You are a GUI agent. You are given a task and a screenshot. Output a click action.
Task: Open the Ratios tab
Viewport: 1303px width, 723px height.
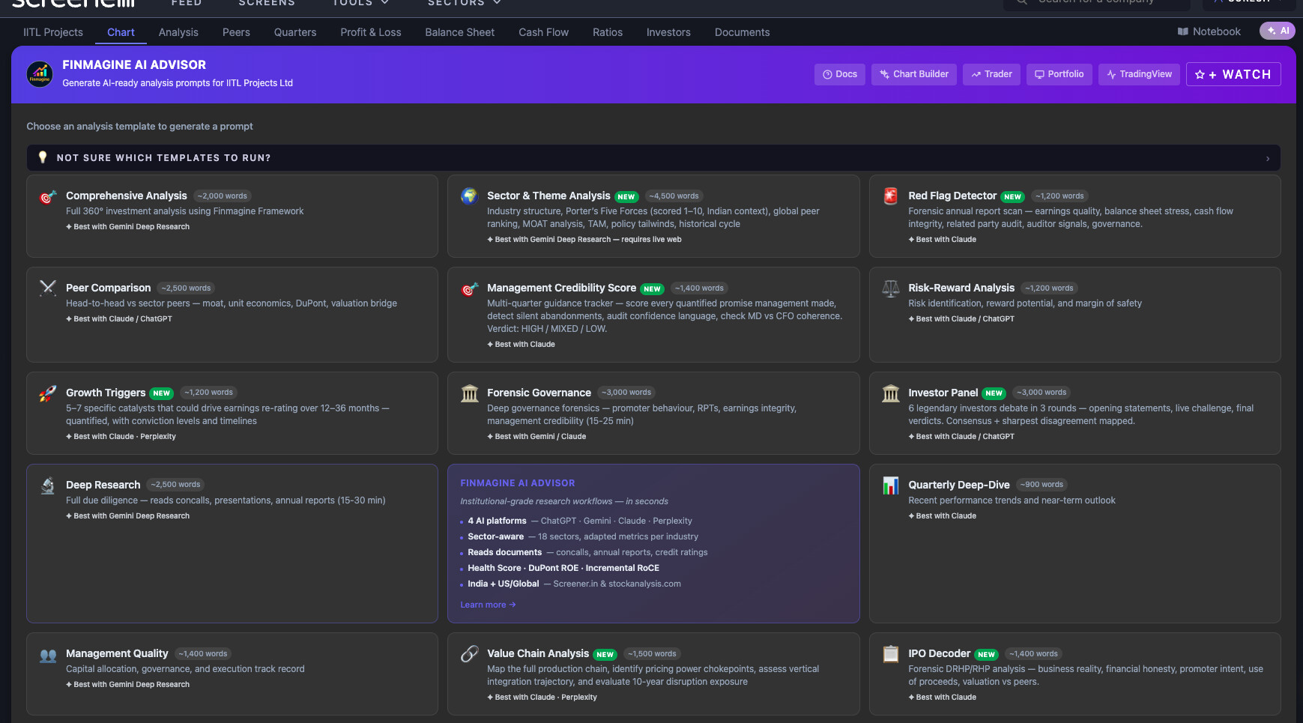coord(608,32)
